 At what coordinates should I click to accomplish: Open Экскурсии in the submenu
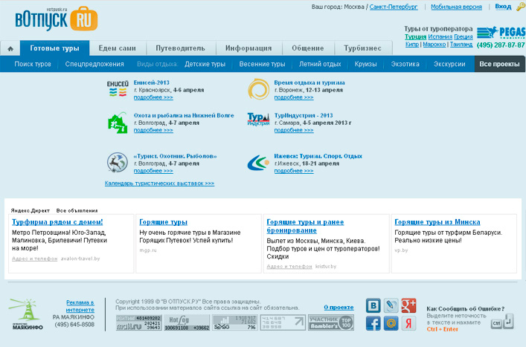(x=449, y=64)
